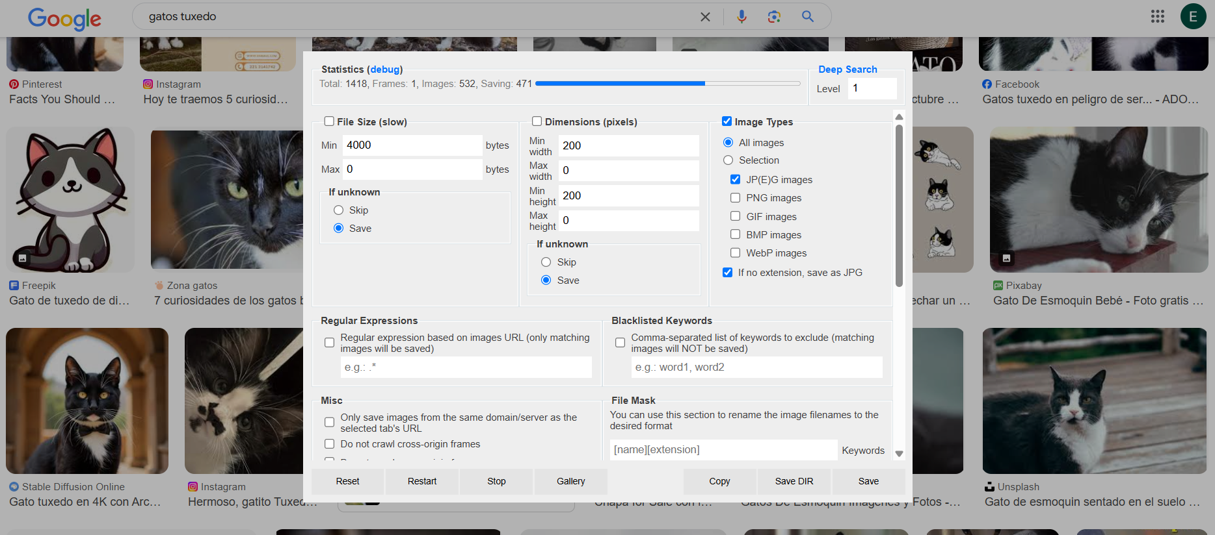The width and height of the screenshot is (1215, 535).
Task: Click the Google logo
Action: coord(64,18)
